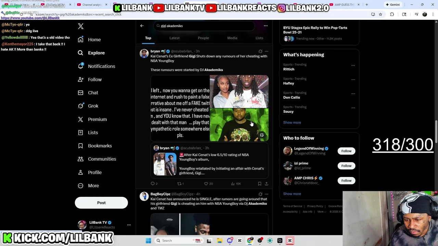Share bryan's post
Screen dimensions: 438x246
pyautogui.click(x=267, y=183)
